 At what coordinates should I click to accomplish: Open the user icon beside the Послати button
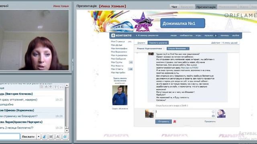coord(45,137)
